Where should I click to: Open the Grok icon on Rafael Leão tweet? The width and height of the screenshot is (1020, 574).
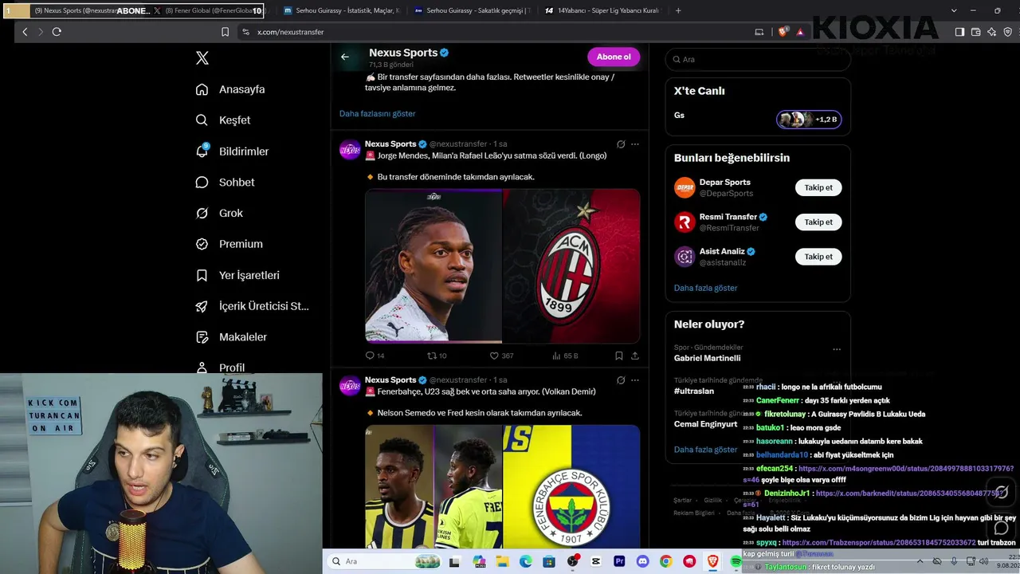pos(621,144)
